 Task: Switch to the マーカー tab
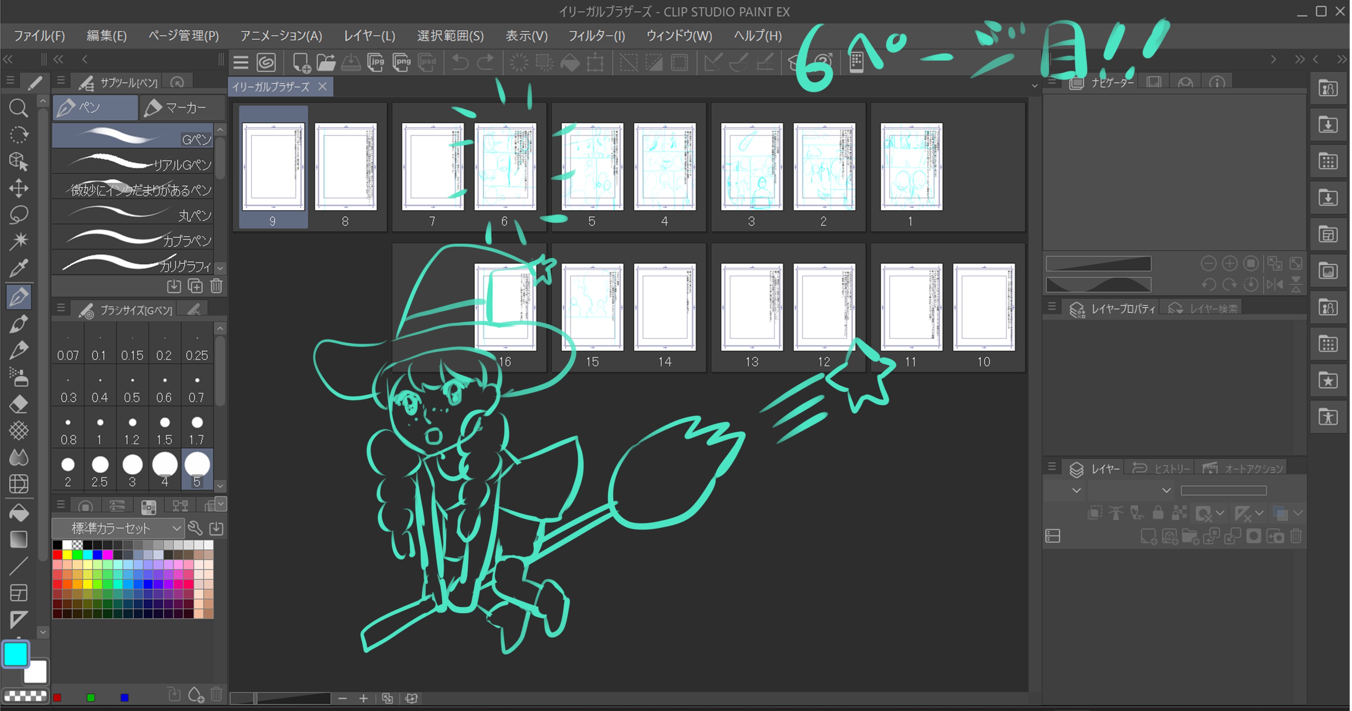point(182,107)
